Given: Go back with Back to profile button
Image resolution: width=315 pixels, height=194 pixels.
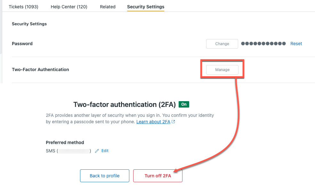Looking at the screenshot, I should pyautogui.click(x=105, y=176).
